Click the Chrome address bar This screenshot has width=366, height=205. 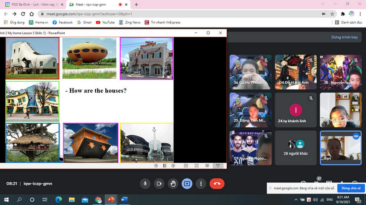point(179,13)
